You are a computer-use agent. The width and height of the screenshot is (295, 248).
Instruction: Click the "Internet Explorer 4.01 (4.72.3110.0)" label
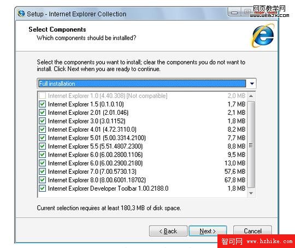point(92,129)
